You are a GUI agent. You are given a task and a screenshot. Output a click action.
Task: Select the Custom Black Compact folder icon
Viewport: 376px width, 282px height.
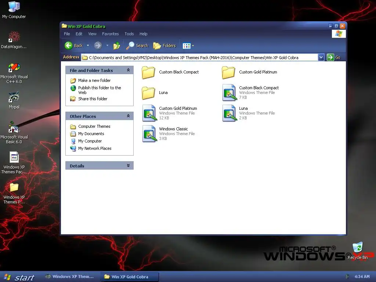[x=148, y=72]
